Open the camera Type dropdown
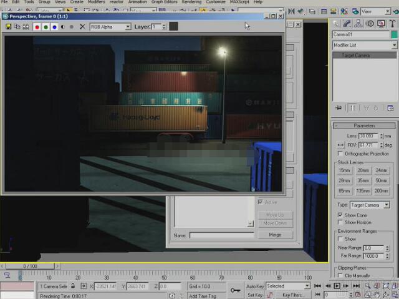Viewport: 399px width, 299px height. coord(370,205)
